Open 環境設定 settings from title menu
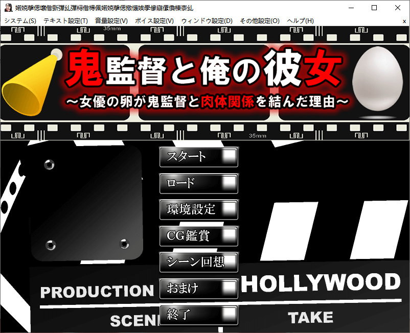The height and width of the screenshot is (333, 410). coord(198,209)
